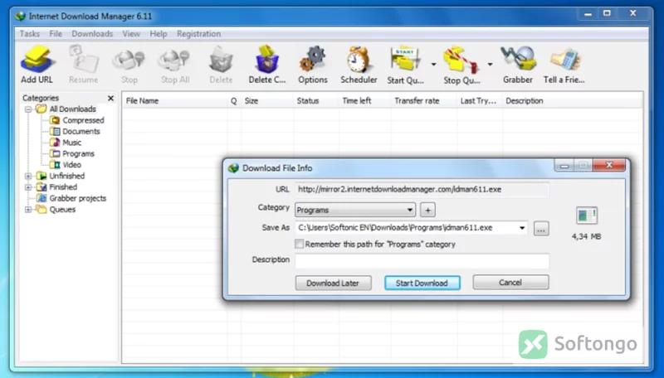
Task: Select Unfinished in the category tree
Action: pyautogui.click(x=61, y=176)
